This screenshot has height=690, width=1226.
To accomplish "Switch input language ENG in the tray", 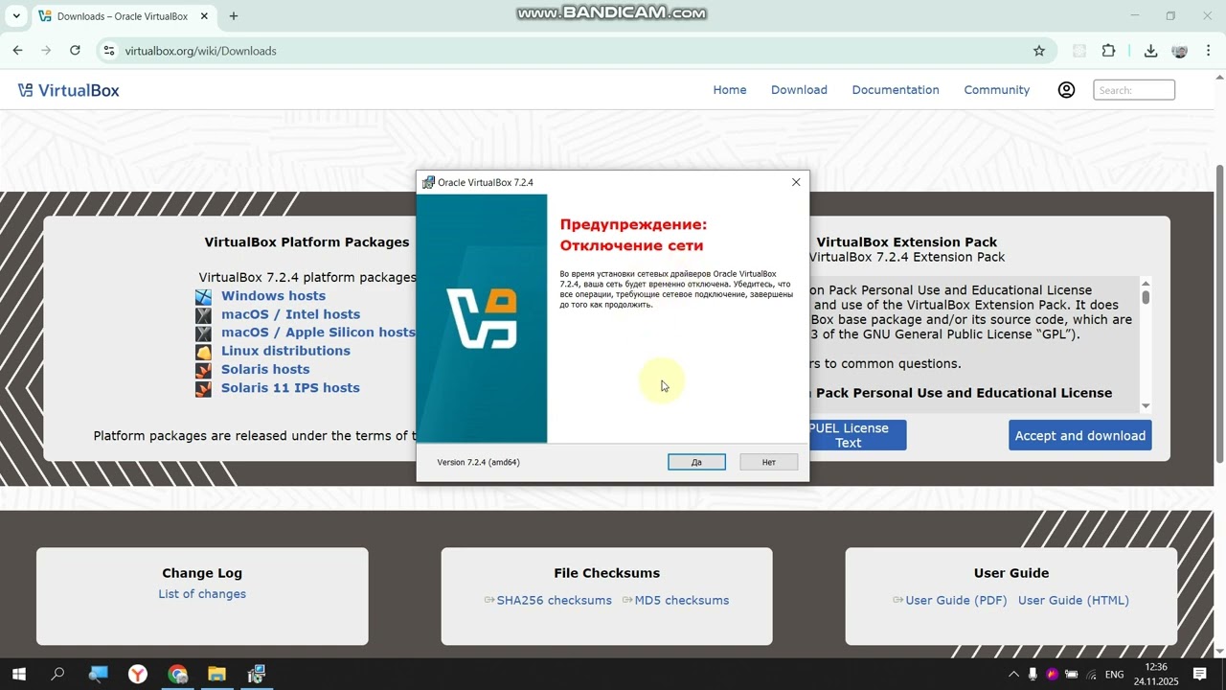I will pos(1114,675).
